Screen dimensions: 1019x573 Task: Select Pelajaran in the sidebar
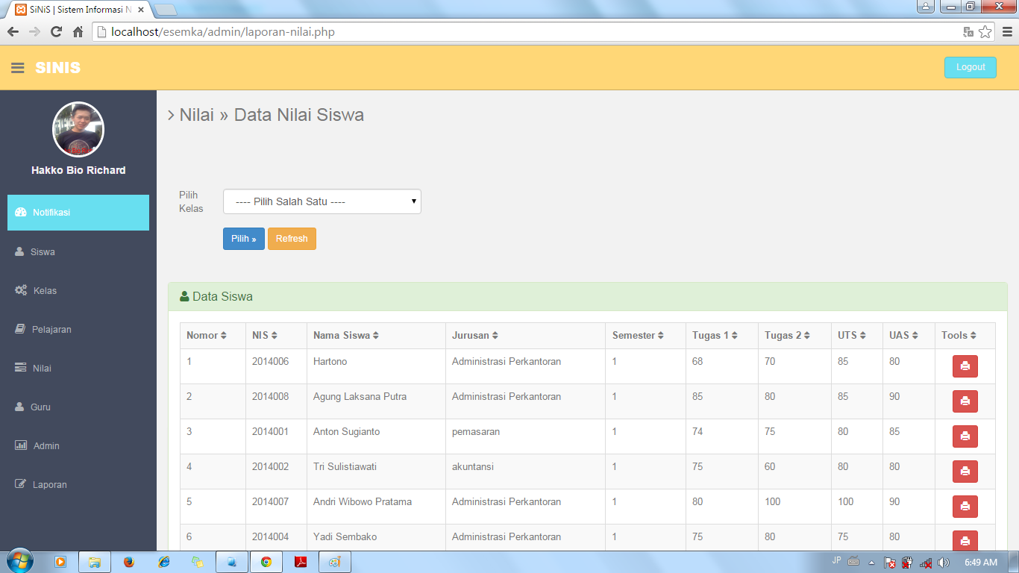tap(78, 330)
